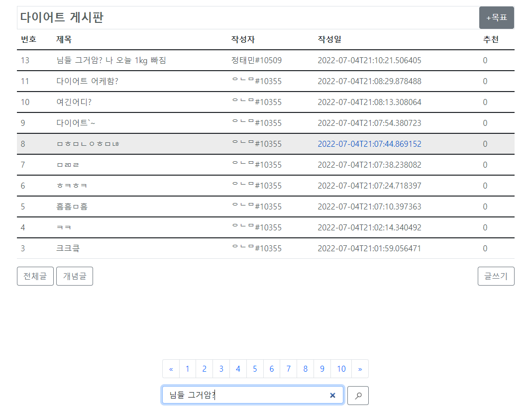Open the post 여긴어디?

point(74,102)
